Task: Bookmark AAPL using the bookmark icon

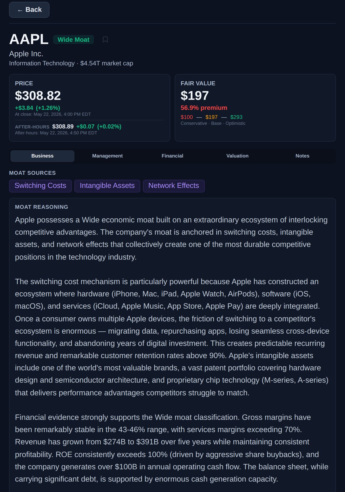Action: pyautogui.click(x=105, y=39)
